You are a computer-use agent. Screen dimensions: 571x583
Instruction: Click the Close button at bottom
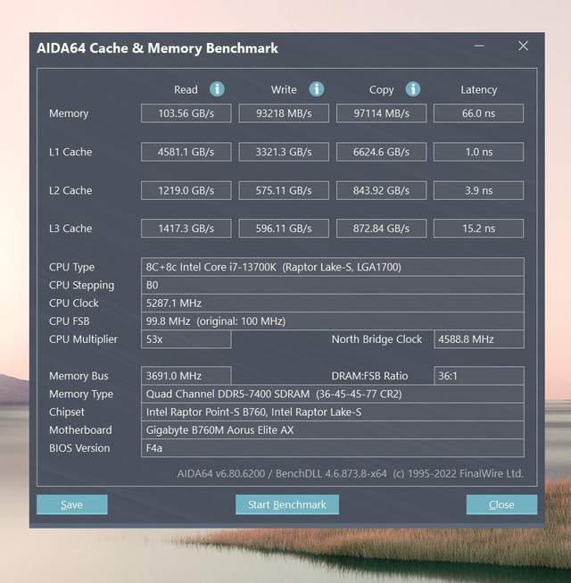(501, 504)
